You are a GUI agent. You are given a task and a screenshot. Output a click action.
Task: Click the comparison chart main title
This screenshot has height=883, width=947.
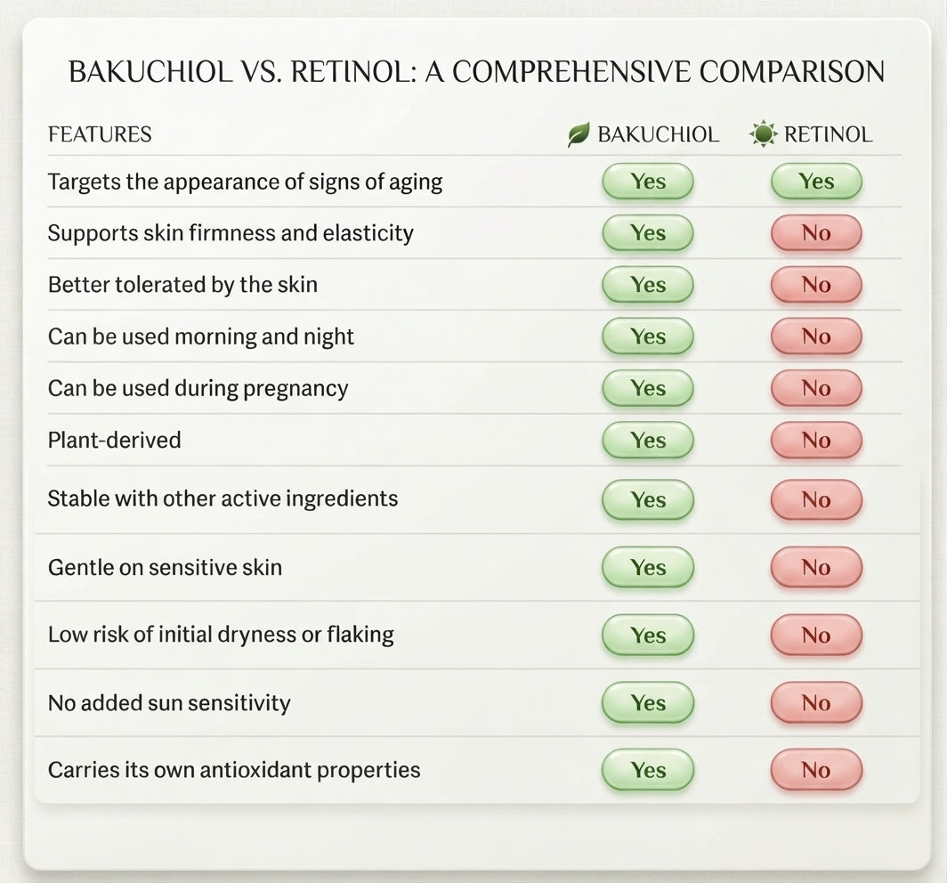tap(476, 72)
